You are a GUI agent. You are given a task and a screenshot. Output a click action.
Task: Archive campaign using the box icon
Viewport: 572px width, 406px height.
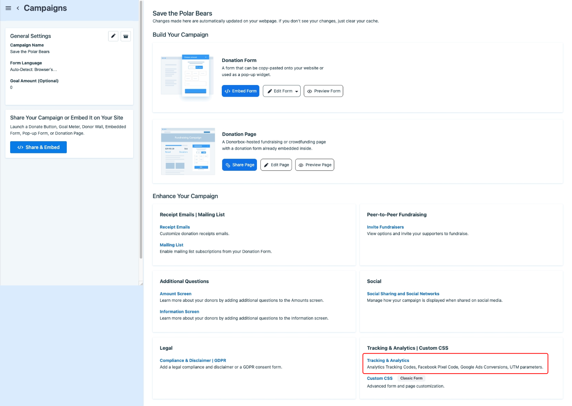pos(126,36)
